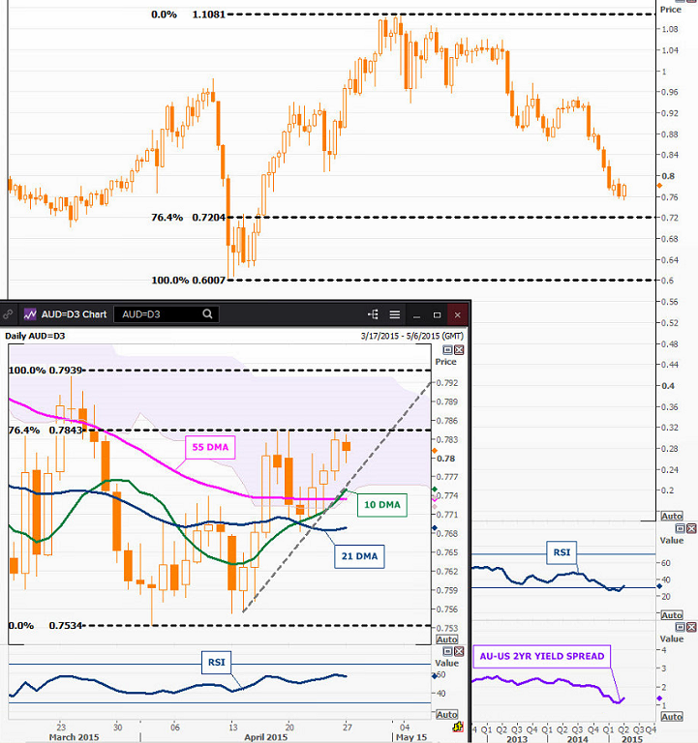Screen dimensions: 698x743
Task: Click the green 10 DMA marker on daily price axis
Action: pyautogui.click(x=435, y=489)
